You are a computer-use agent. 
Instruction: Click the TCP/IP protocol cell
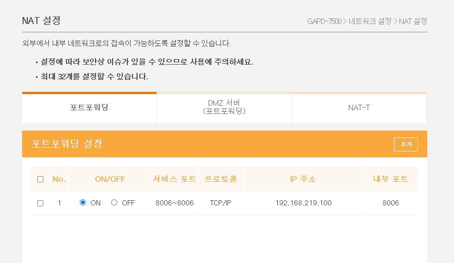pos(221,203)
